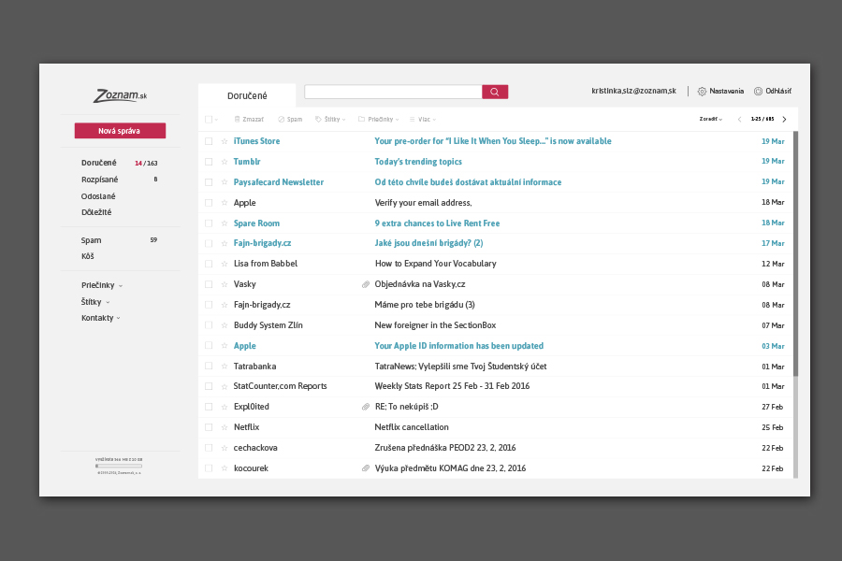The width and height of the screenshot is (842, 561).
Task: Click the Nová správa button
Action: pyautogui.click(x=120, y=130)
